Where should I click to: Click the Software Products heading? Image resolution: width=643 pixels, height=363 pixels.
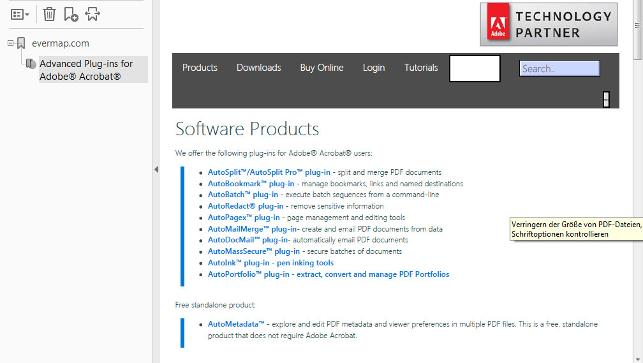[248, 129]
